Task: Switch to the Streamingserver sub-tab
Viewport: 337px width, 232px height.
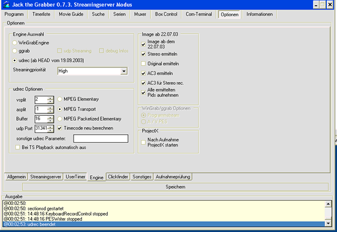Action: tap(45, 177)
